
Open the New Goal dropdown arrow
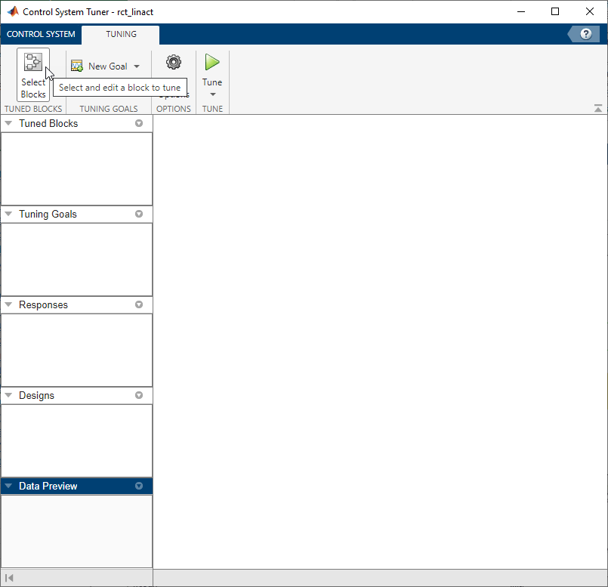click(x=137, y=66)
